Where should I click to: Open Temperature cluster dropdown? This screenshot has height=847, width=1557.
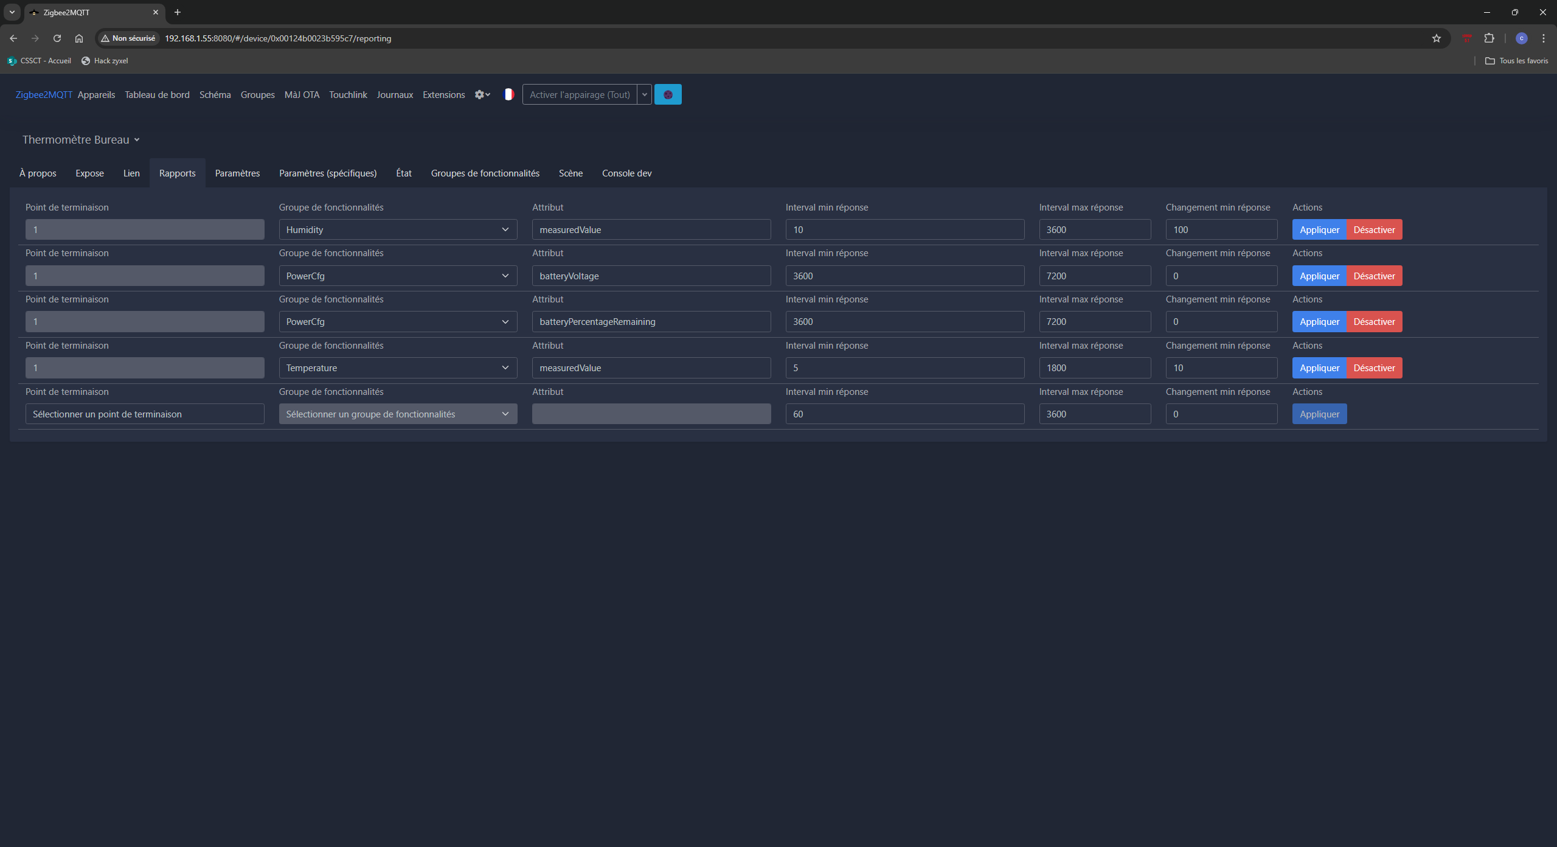pos(398,368)
